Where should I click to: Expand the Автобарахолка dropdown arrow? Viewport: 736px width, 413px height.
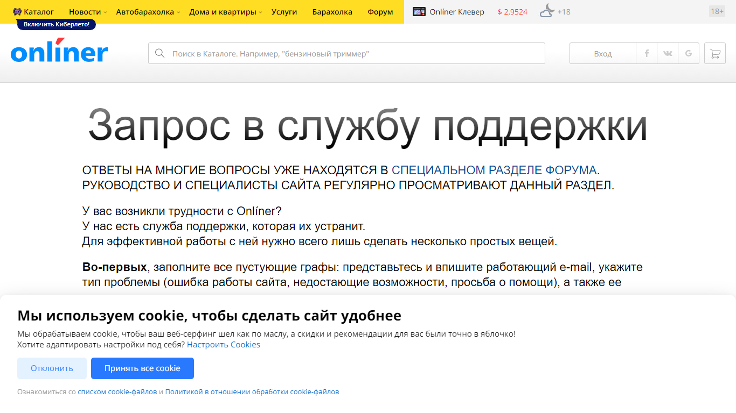coord(178,12)
